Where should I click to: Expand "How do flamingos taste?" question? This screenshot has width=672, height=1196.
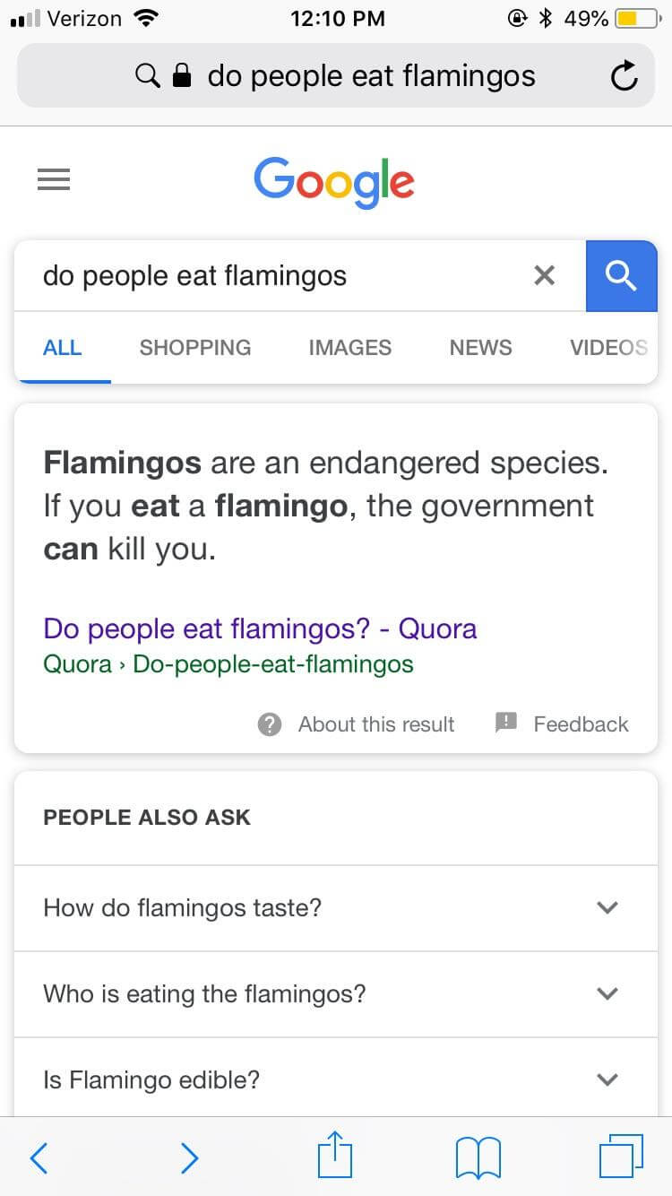[x=607, y=907]
